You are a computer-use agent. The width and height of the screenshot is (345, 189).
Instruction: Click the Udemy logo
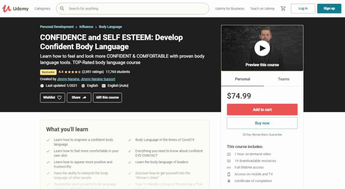pyautogui.click(x=15, y=8)
